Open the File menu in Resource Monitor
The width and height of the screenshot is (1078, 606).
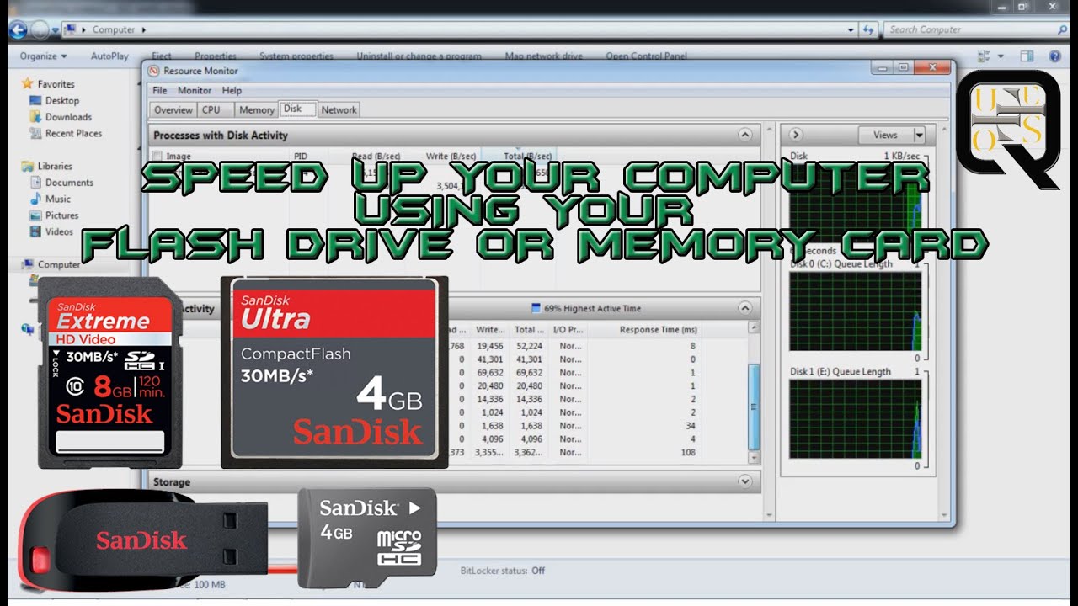(160, 90)
